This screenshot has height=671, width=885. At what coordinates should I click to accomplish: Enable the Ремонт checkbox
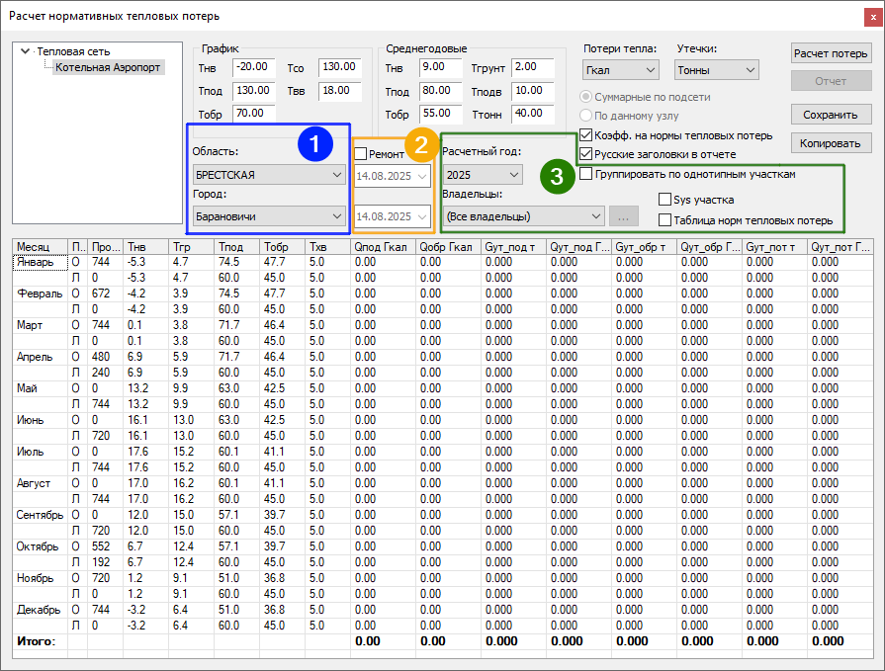[x=361, y=154]
